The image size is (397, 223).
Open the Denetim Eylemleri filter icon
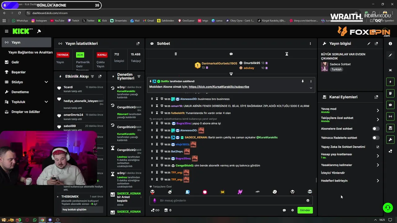click(139, 76)
